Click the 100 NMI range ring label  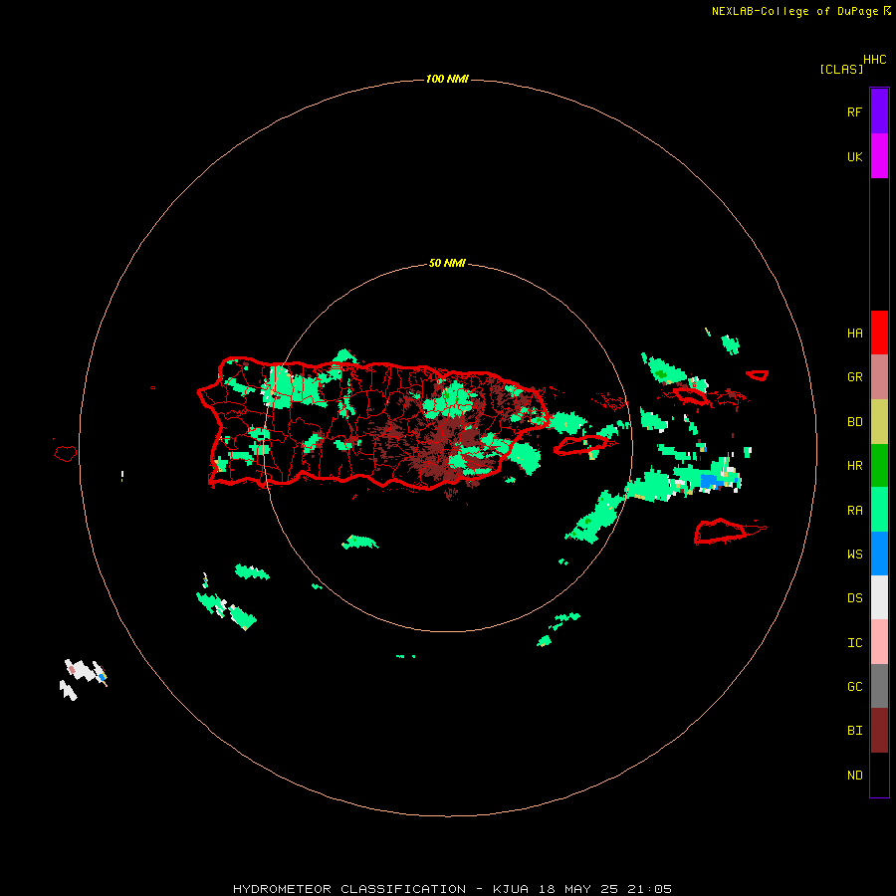(x=447, y=79)
